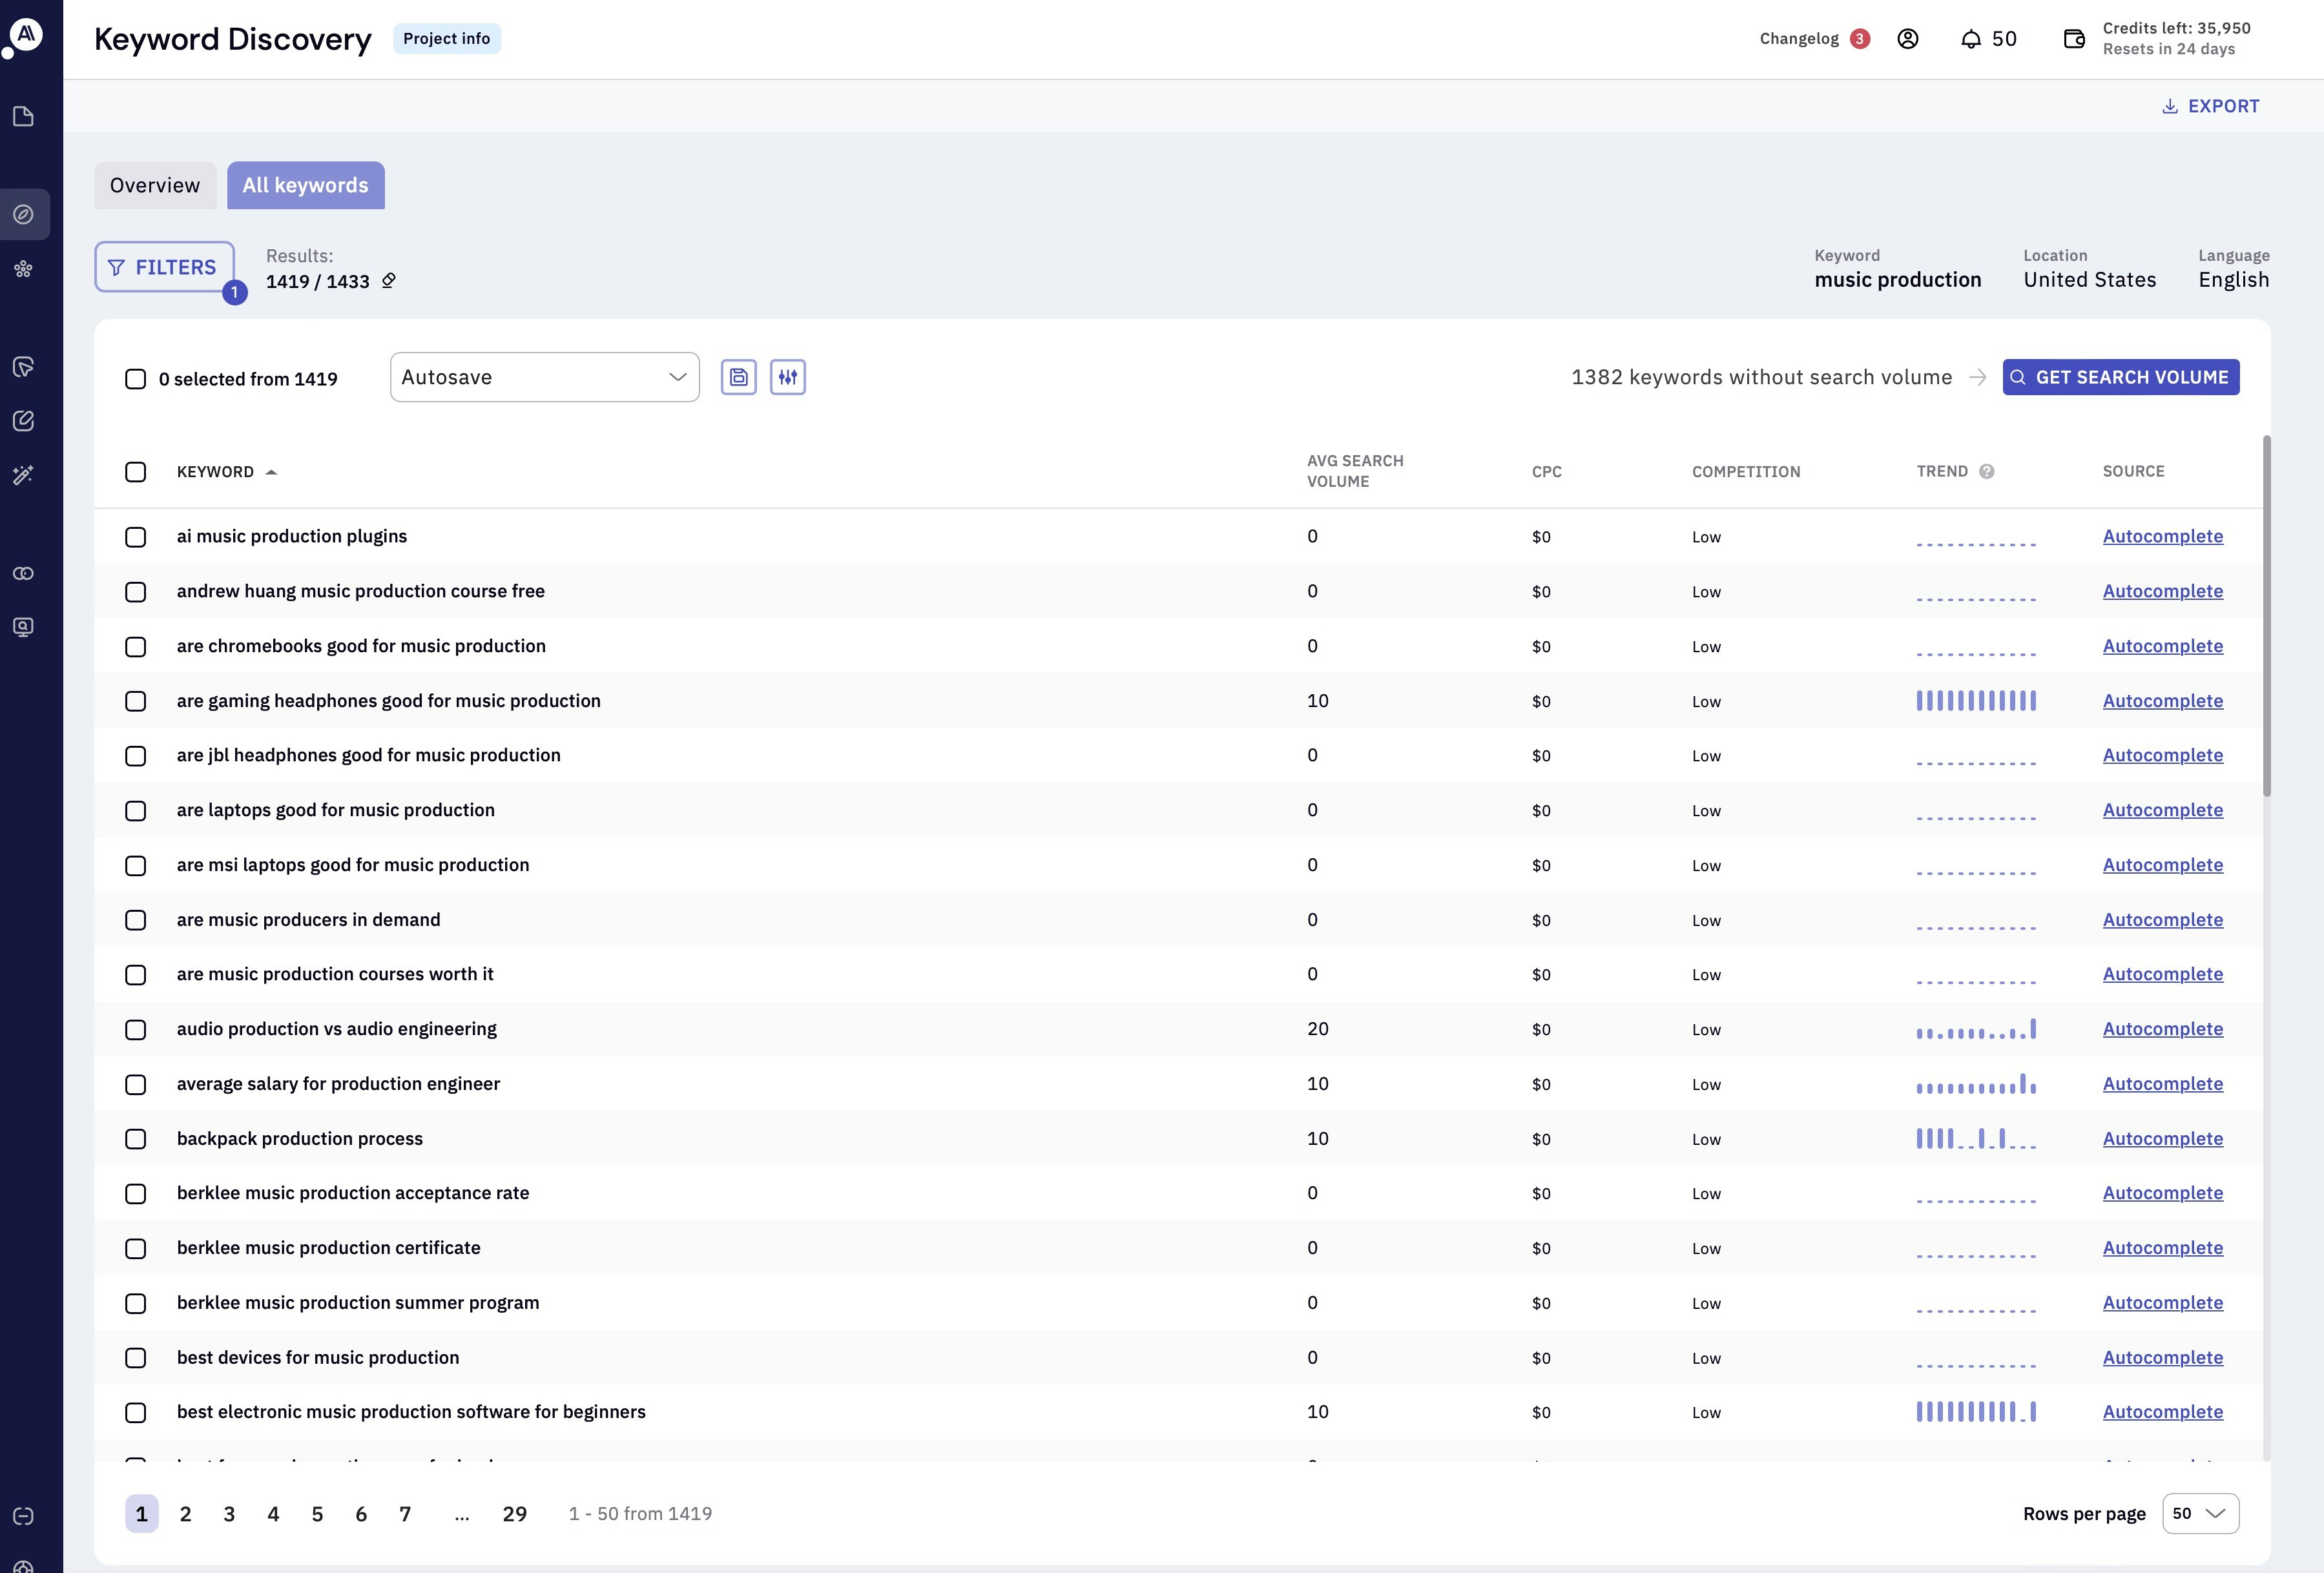2324x1573 pixels.
Task: Click the Get Search Volume button
Action: [2120, 377]
